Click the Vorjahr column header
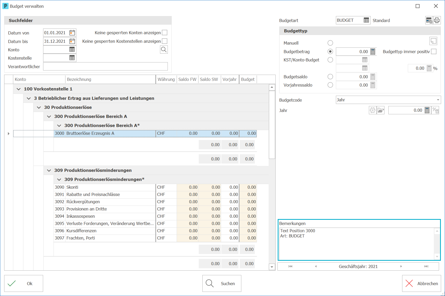Viewport: 445px width, 296px height. point(230,79)
